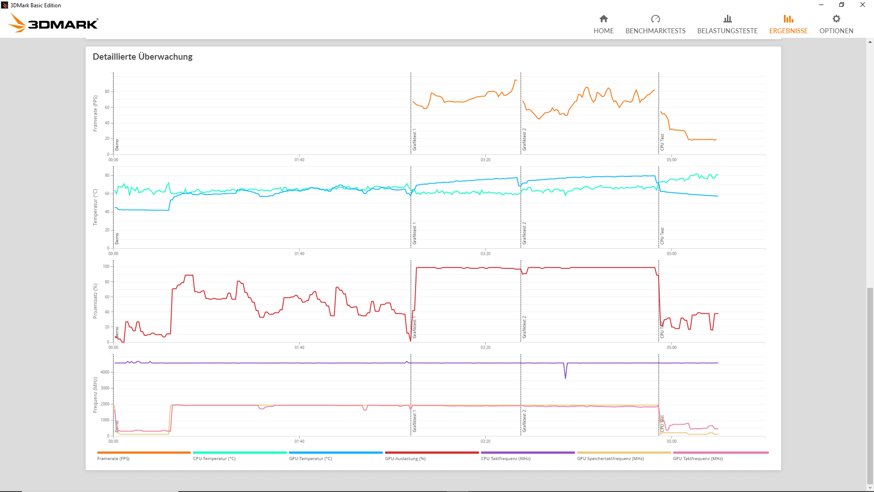Click the Frequenz (MHz) axis label
Image resolution: width=874 pixels, height=492 pixels.
coord(95,395)
